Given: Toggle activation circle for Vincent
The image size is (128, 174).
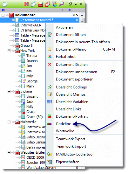Looking at the screenshot, I should click(x=19, y=96).
